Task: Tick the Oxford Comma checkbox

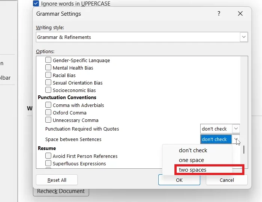Action: (x=48, y=113)
